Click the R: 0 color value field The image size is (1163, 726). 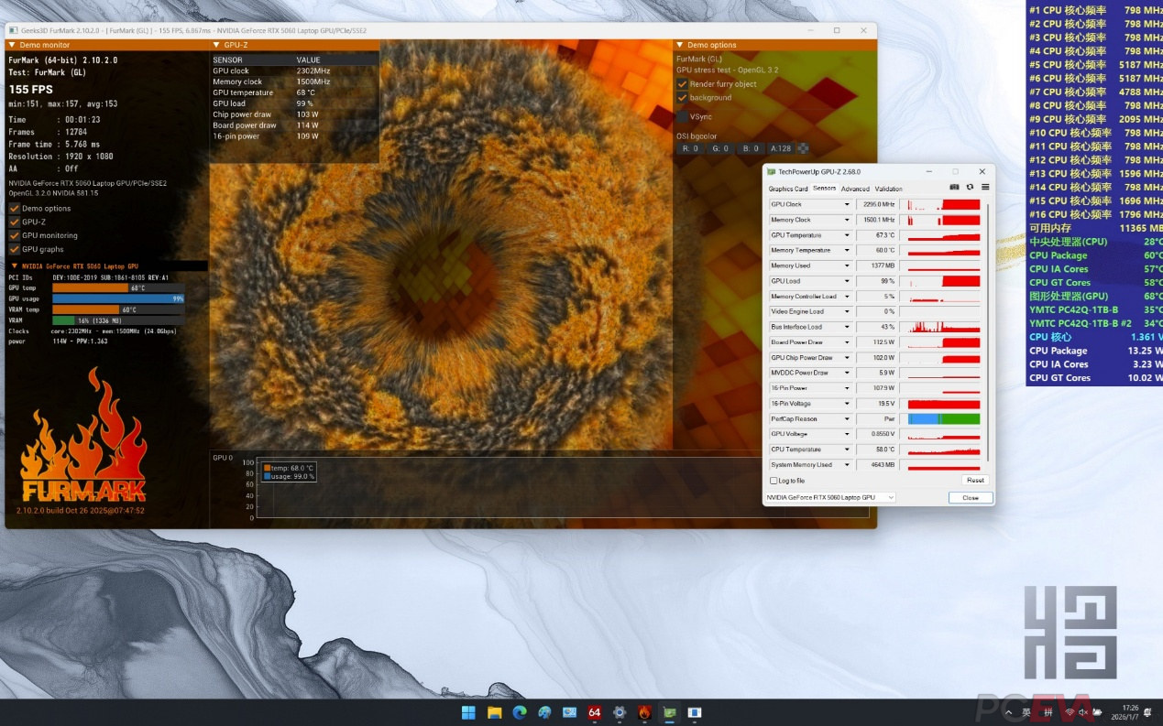coord(690,148)
